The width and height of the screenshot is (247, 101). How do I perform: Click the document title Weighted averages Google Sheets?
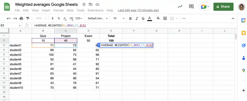pos(46,4)
